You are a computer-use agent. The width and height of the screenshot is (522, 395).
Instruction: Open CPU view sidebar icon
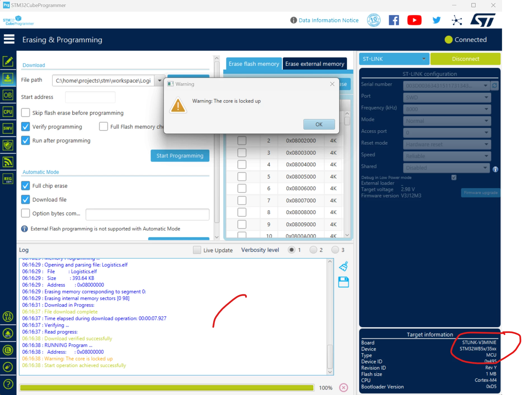(8, 112)
